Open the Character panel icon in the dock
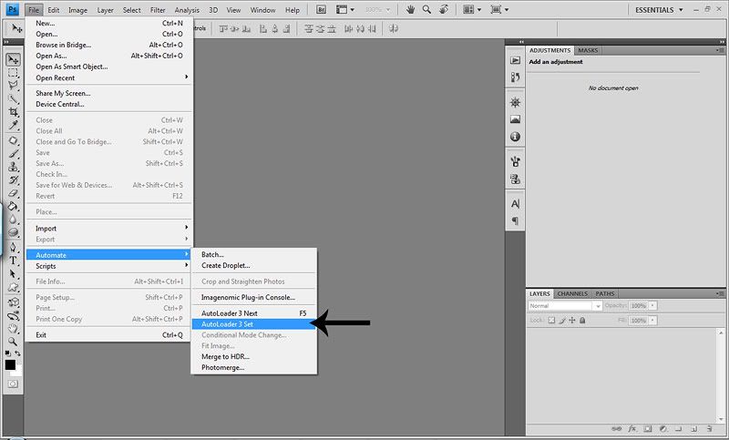This screenshot has height=440, width=729. 516,203
